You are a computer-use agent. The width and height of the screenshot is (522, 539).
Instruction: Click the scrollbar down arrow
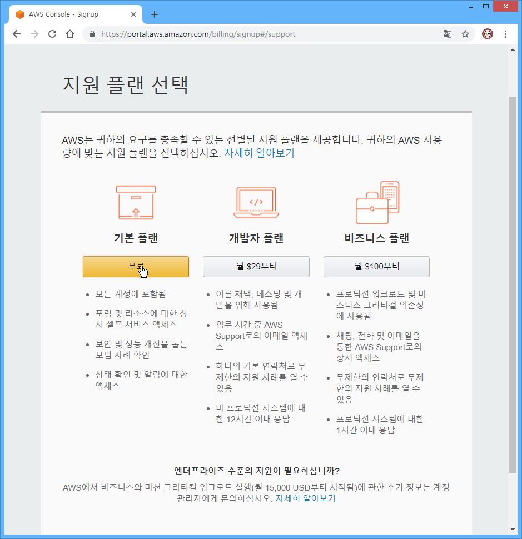(x=513, y=530)
